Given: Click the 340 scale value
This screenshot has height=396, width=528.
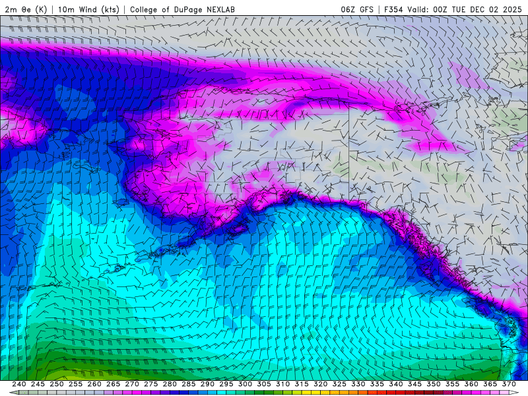Looking at the screenshot, I should 396,384.
